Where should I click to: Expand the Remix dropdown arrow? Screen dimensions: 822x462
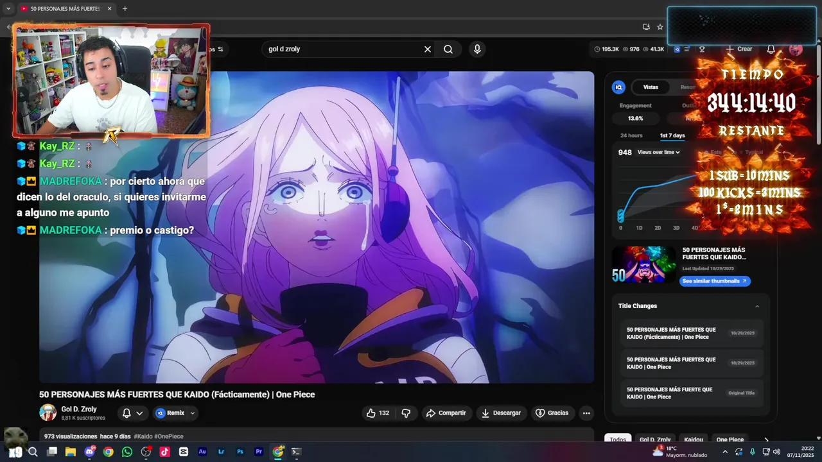click(192, 413)
